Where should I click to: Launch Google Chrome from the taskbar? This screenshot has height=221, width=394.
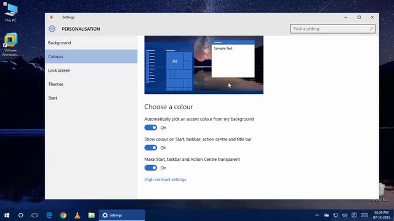(63, 215)
